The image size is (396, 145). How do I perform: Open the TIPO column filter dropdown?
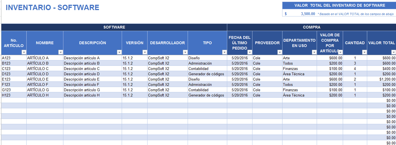tap(224, 52)
